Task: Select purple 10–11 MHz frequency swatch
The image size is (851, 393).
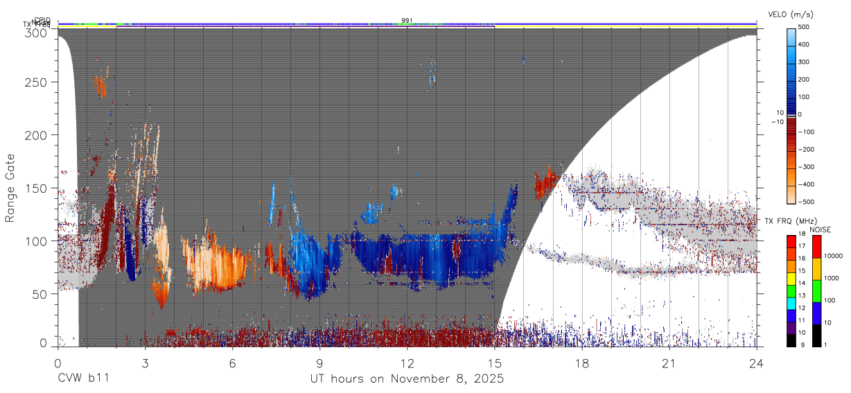Action: pyautogui.click(x=790, y=329)
